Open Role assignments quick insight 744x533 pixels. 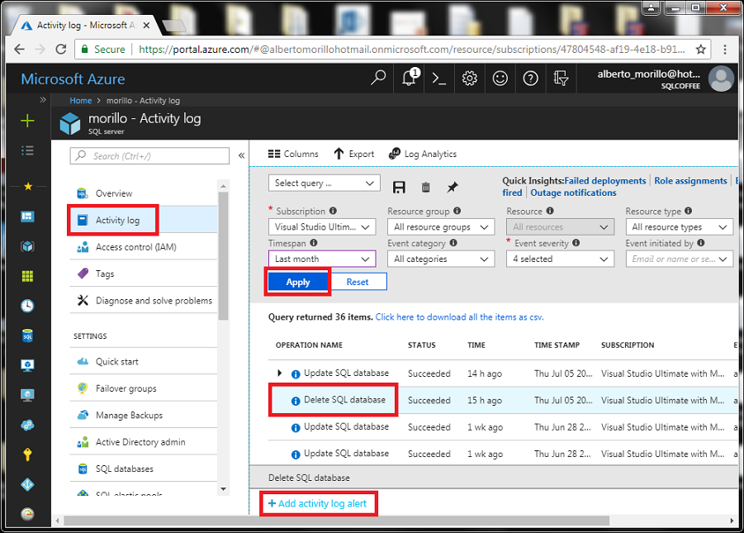(690, 181)
